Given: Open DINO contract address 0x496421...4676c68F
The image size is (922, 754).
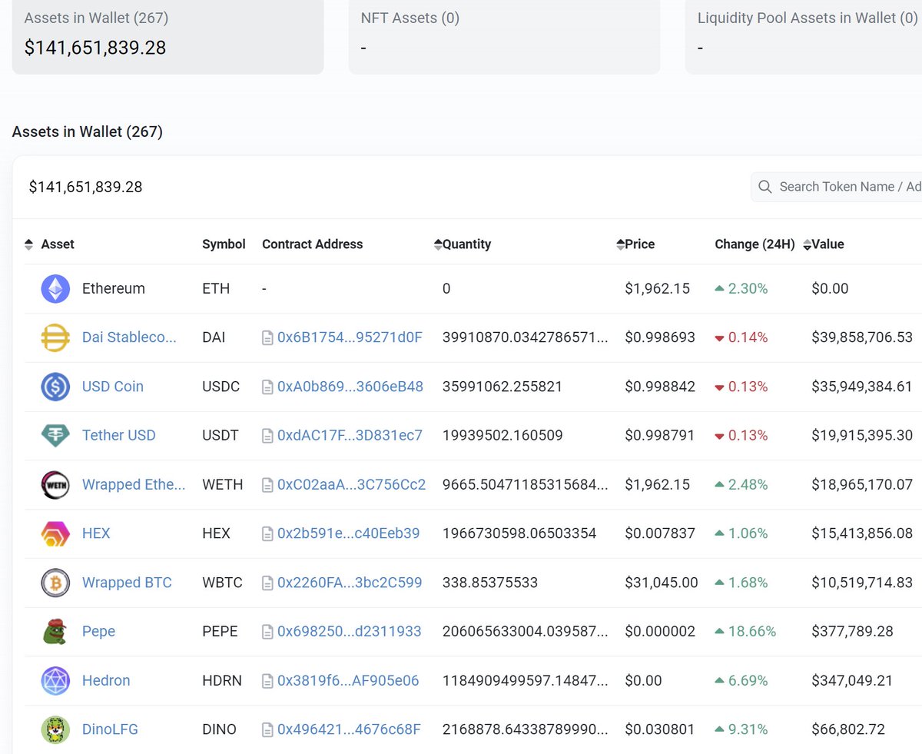Looking at the screenshot, I should point(350,729).
